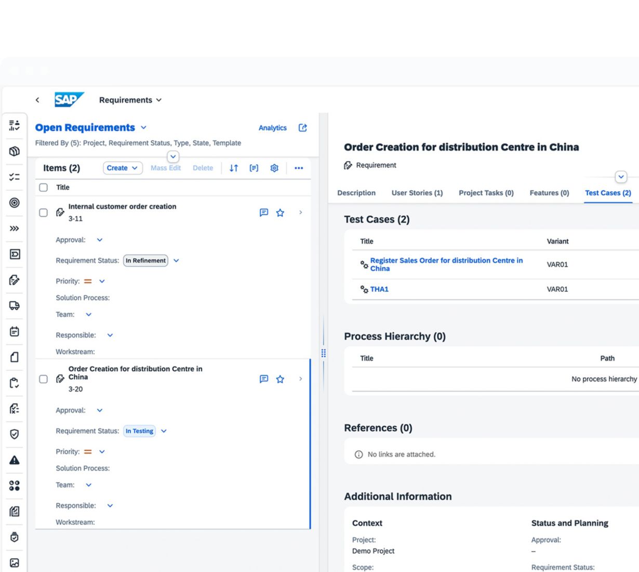Viewport: 639px width, 572px height.
Task: Click the SAP logo
Action: tap(69, 100)
